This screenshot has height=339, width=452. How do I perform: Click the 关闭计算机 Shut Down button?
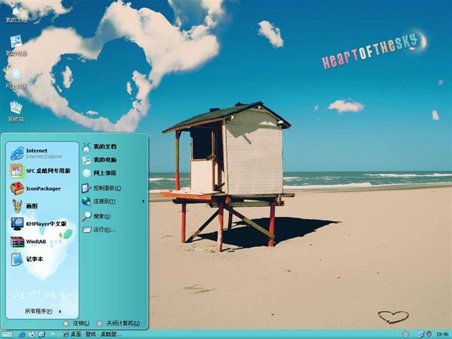[119, 323]
